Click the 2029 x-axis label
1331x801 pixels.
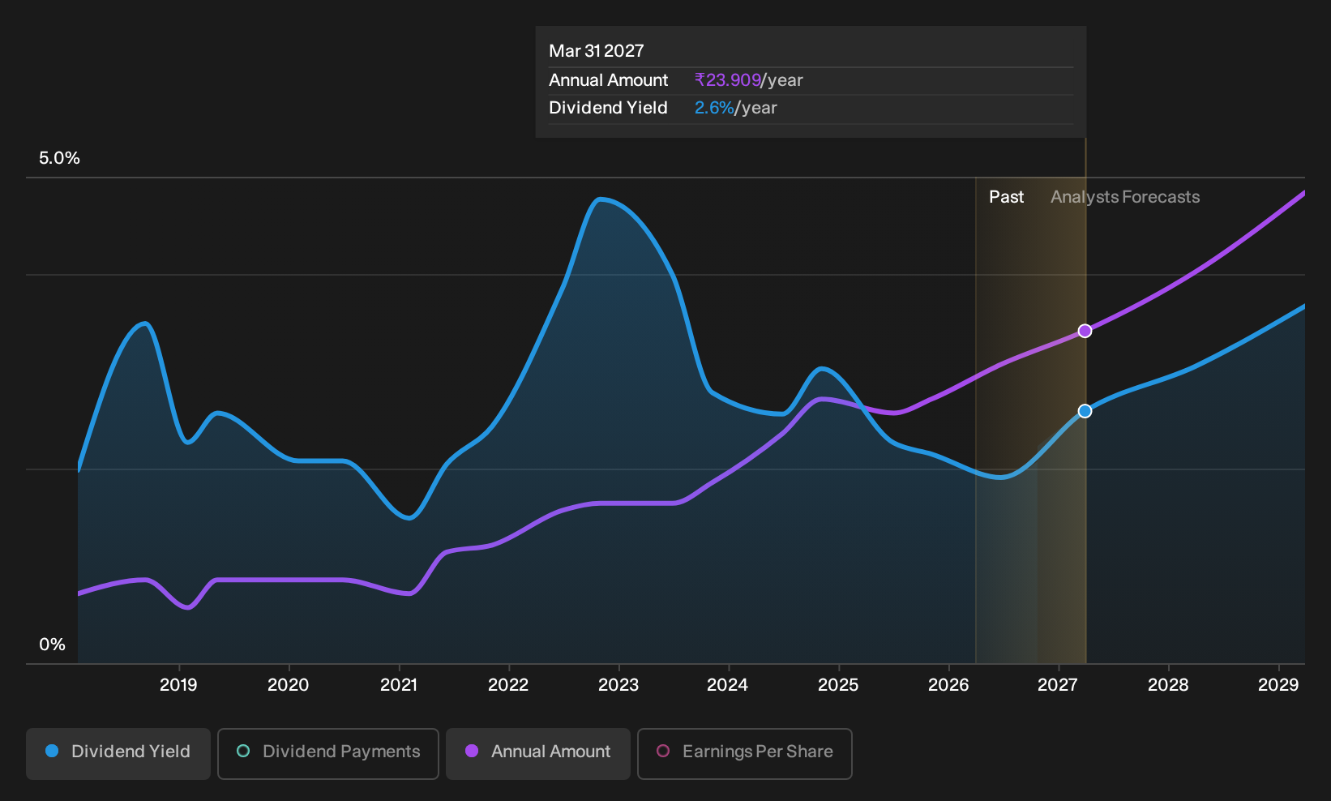click(1278, 685)
